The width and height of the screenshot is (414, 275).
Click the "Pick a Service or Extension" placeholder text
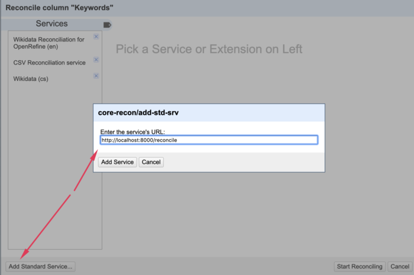pos(209,49)
